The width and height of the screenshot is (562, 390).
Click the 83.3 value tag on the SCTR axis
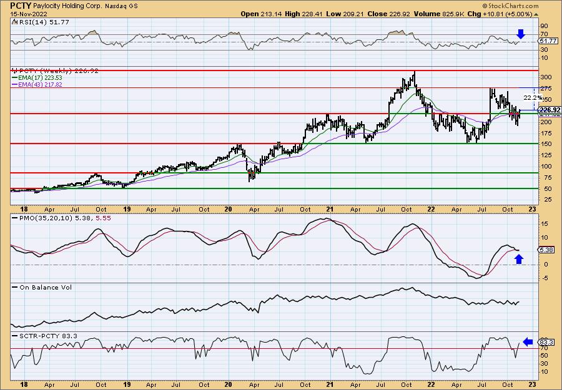pyautogui.click(x=547, y=342)
